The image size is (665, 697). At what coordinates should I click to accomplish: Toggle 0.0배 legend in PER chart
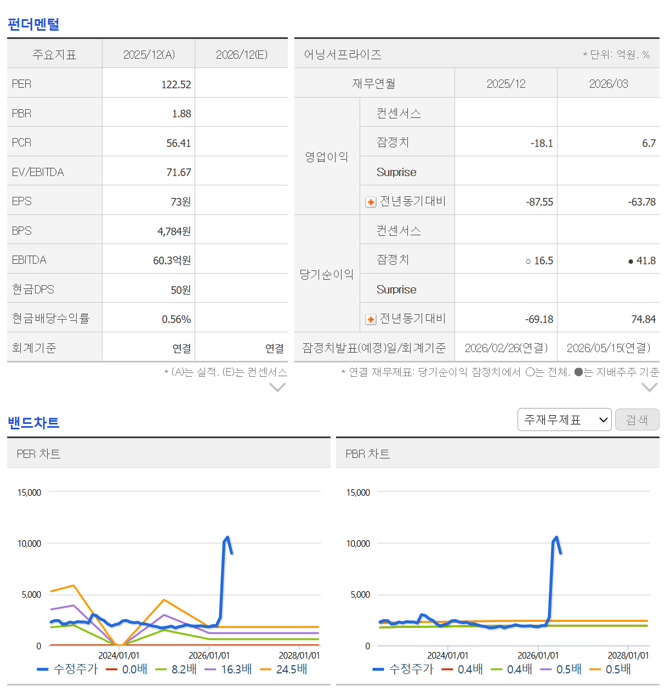(x=127, y=669)
